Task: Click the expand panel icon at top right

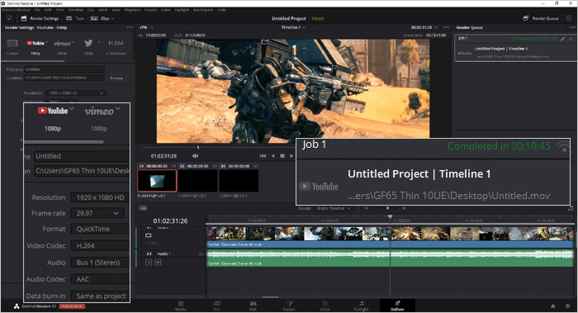Action: coord(569,18)
